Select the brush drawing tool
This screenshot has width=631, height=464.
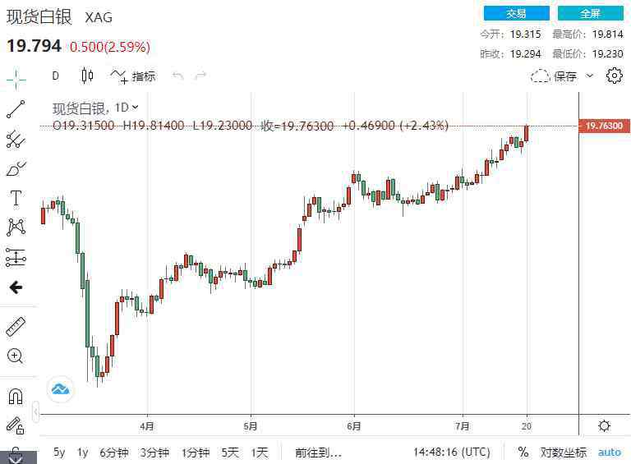[16, 168]
